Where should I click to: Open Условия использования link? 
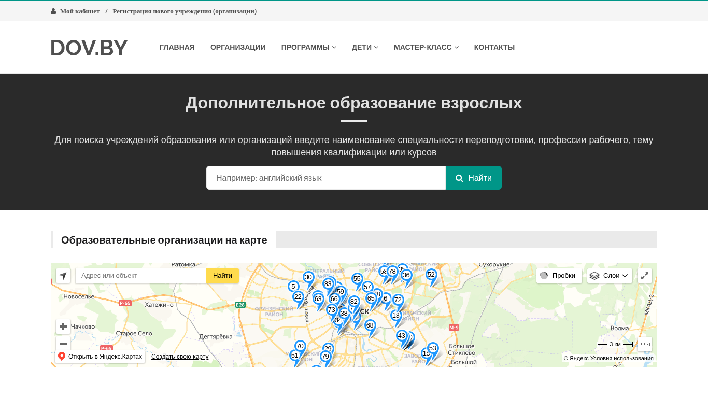622,358
